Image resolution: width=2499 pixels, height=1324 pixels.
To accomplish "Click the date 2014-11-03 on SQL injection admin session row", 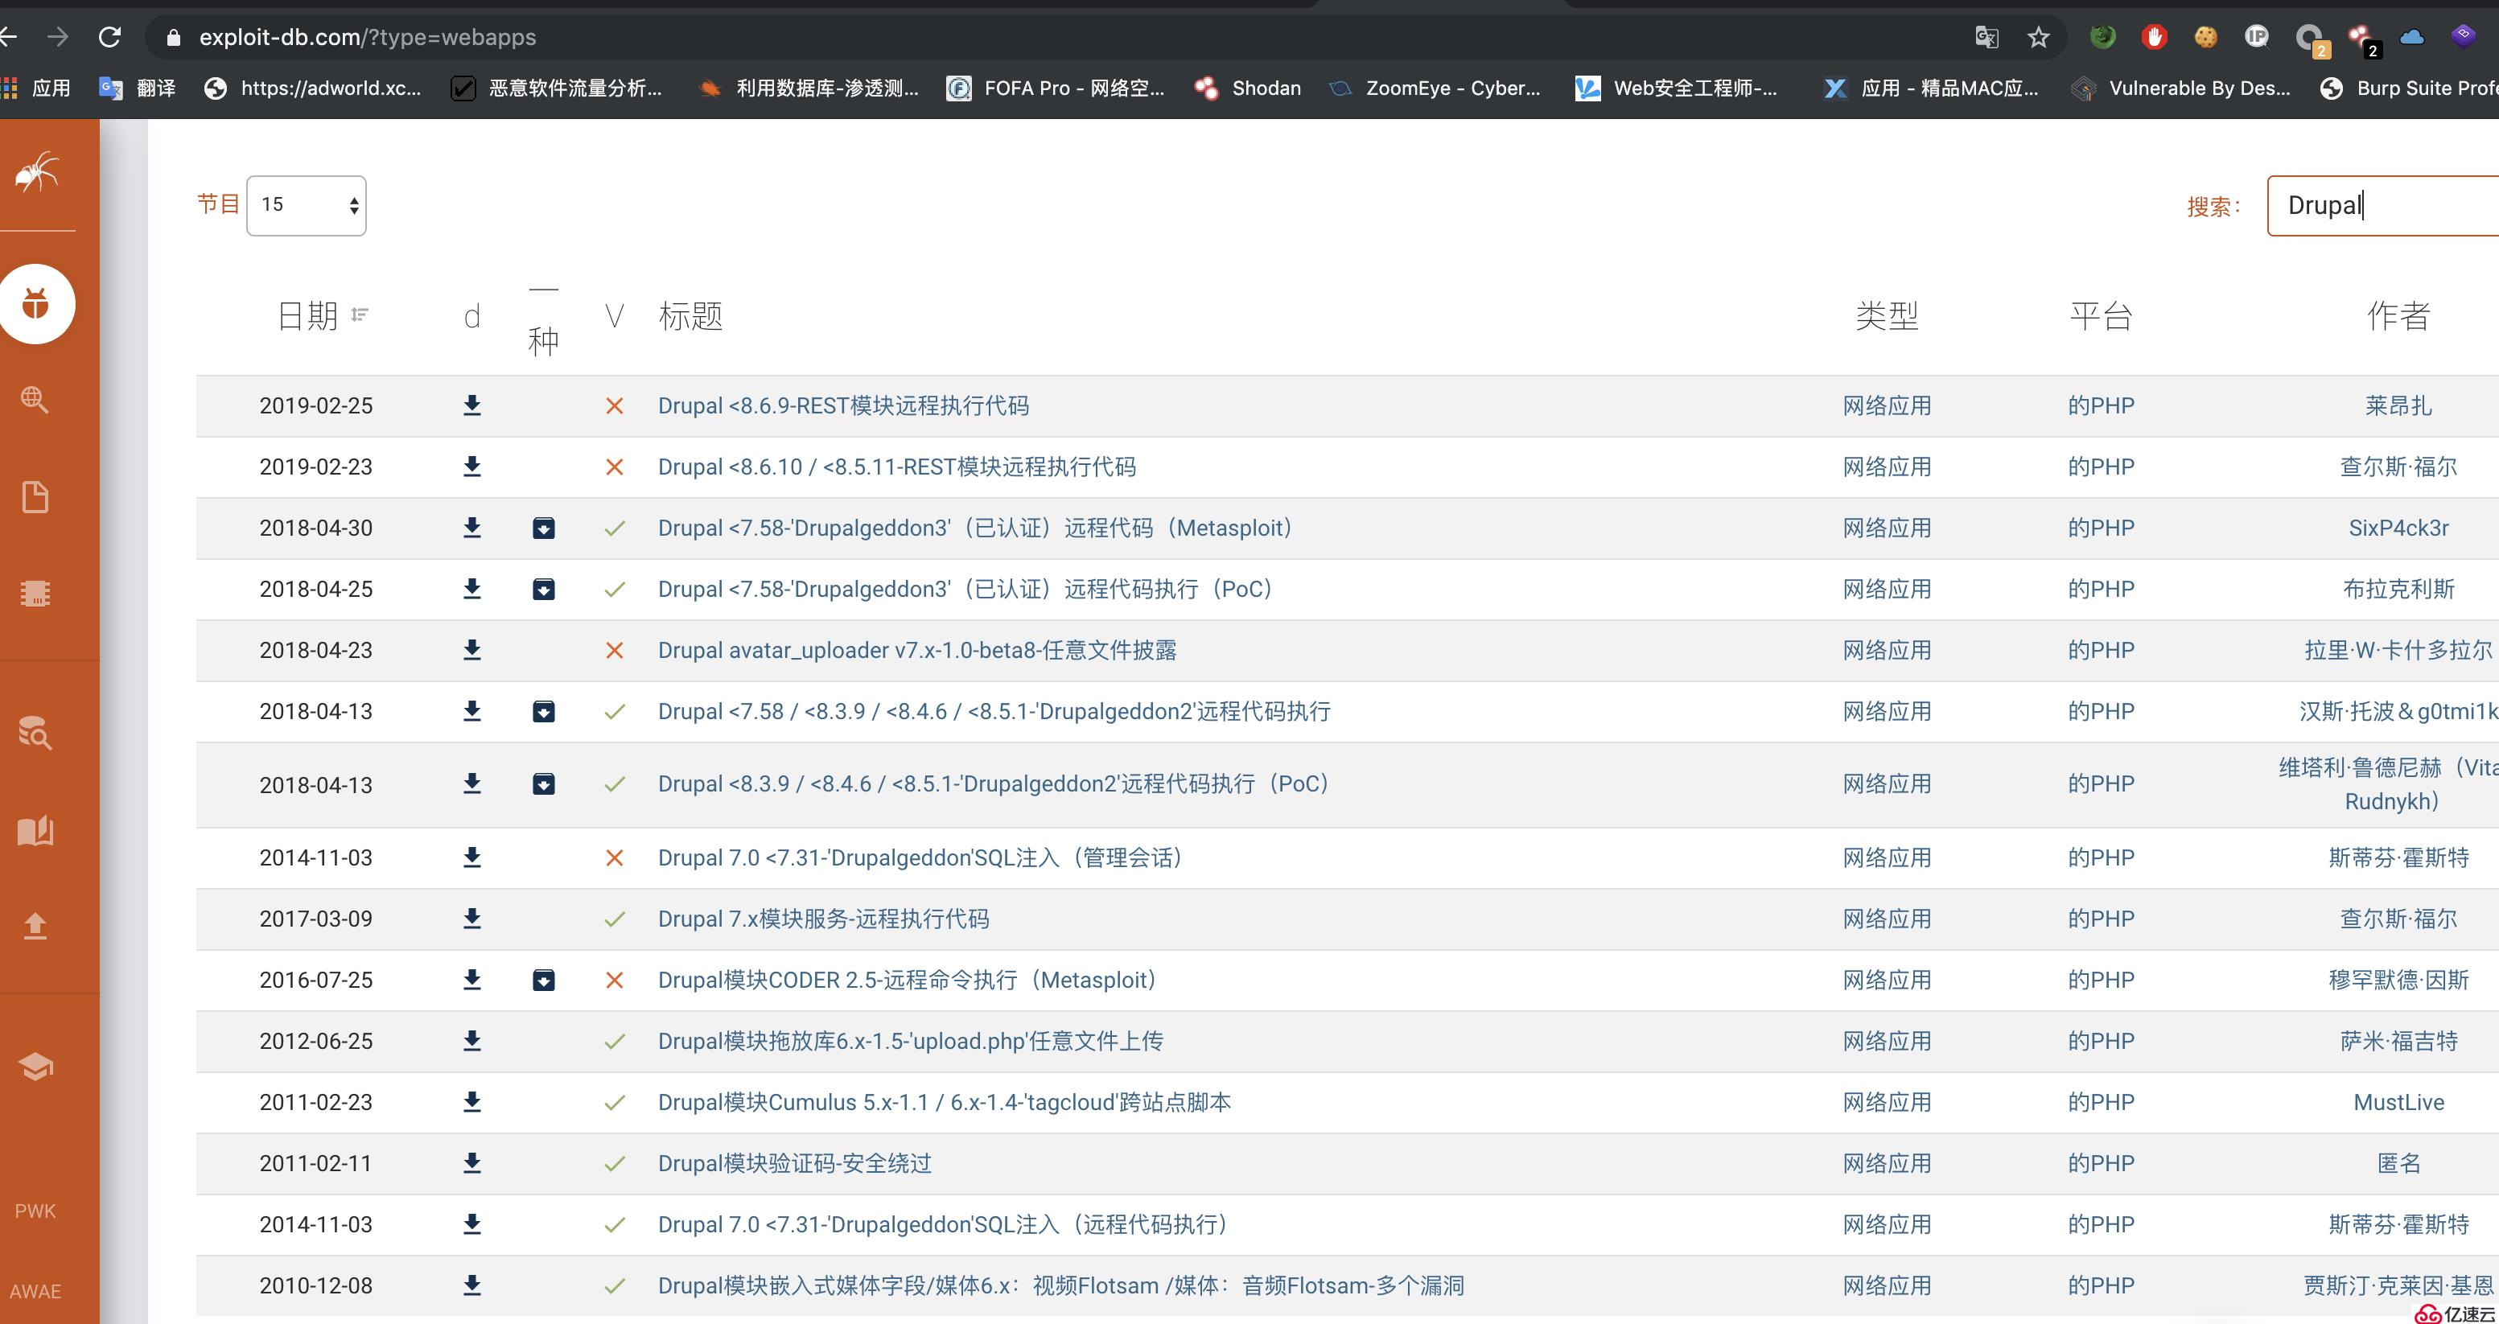I will [x=315, y=857].
